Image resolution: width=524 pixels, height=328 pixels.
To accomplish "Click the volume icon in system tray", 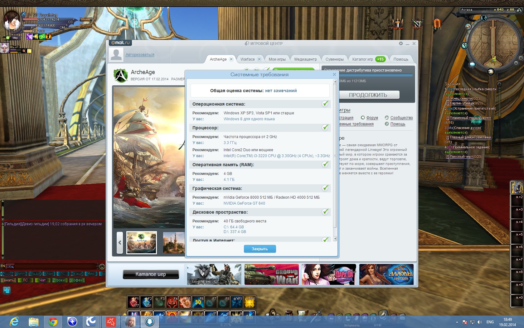I will (480, 322).
